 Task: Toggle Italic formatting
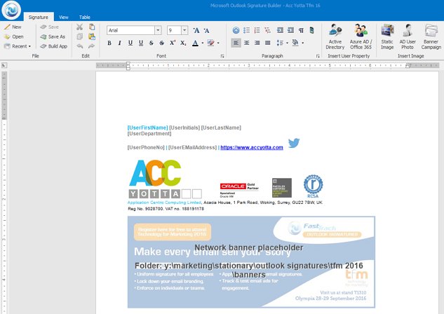pyautogui.click(x=120, y=43)
